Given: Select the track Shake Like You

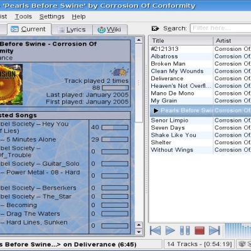Looking at the screenshot, I should [200, 135].
